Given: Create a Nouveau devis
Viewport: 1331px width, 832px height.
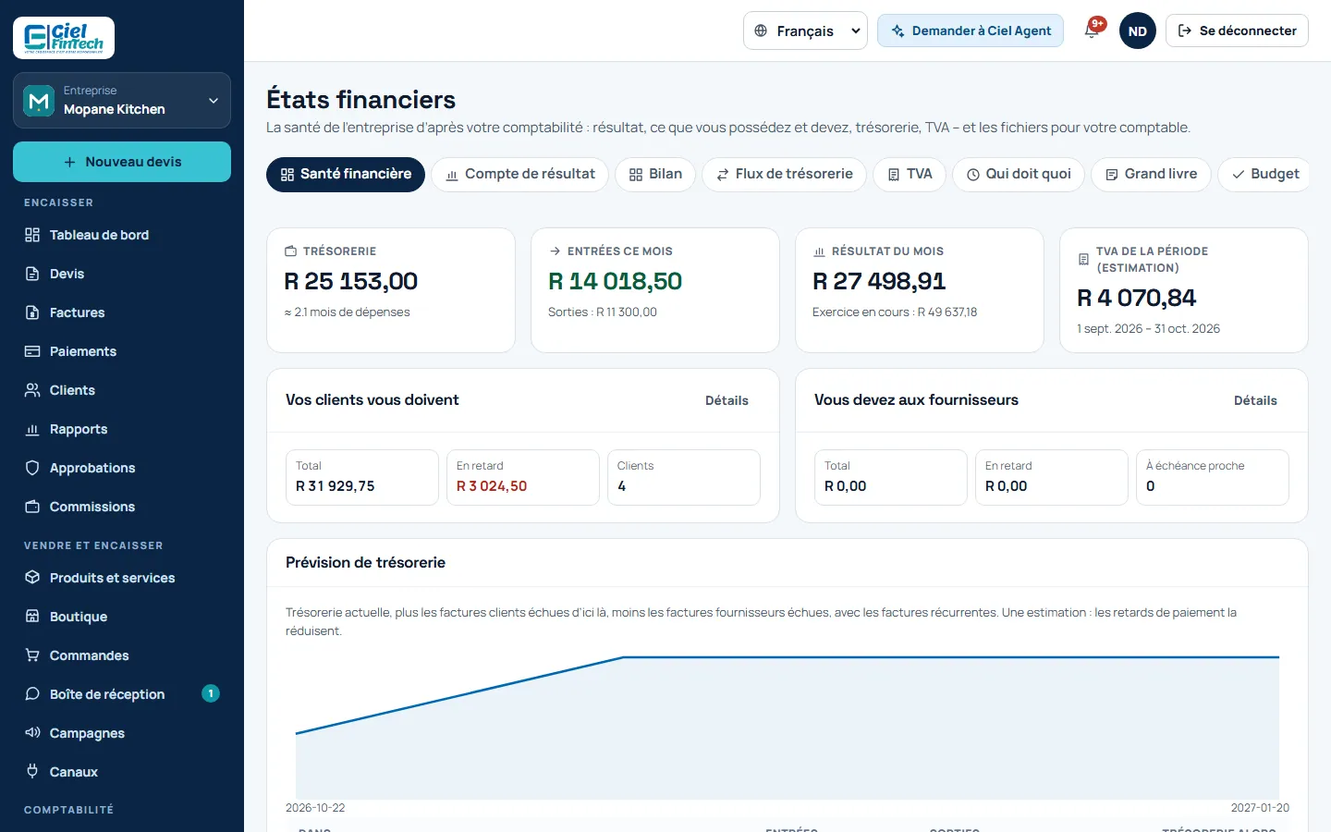Looking at the screenshot, I should pyautogui.click(x=122, y=162).
